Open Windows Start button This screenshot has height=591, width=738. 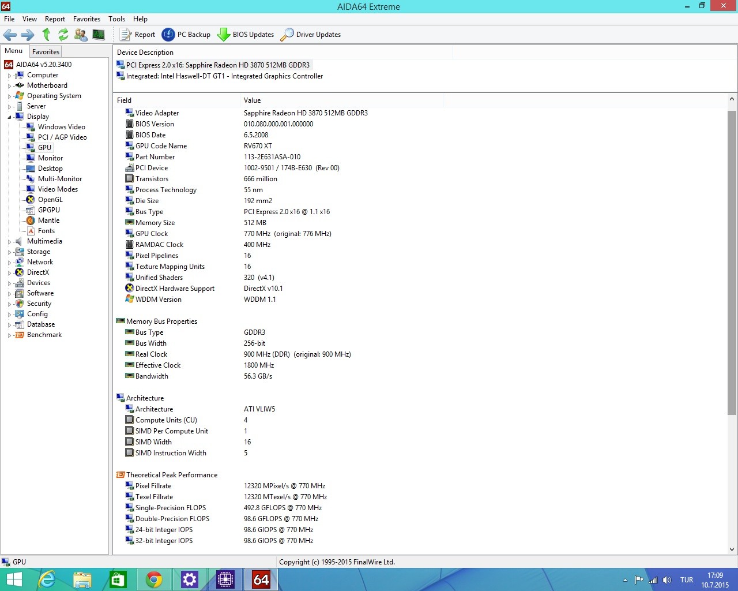(x=14, y=579)
